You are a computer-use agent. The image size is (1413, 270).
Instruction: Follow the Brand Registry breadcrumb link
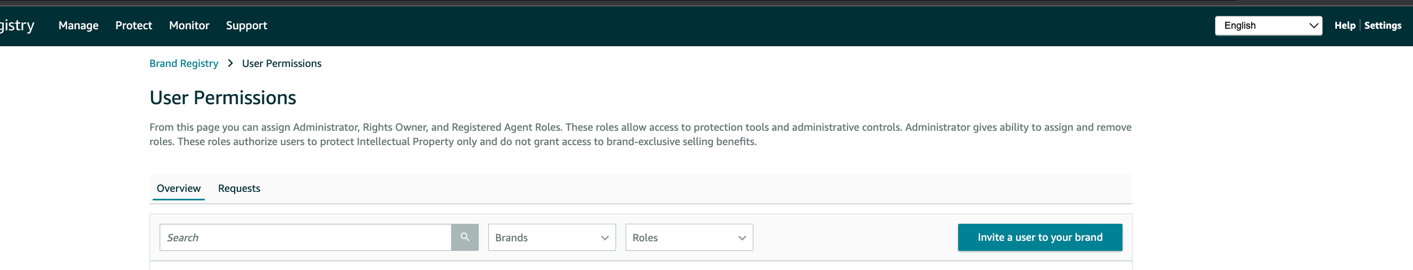coord(184,64)
